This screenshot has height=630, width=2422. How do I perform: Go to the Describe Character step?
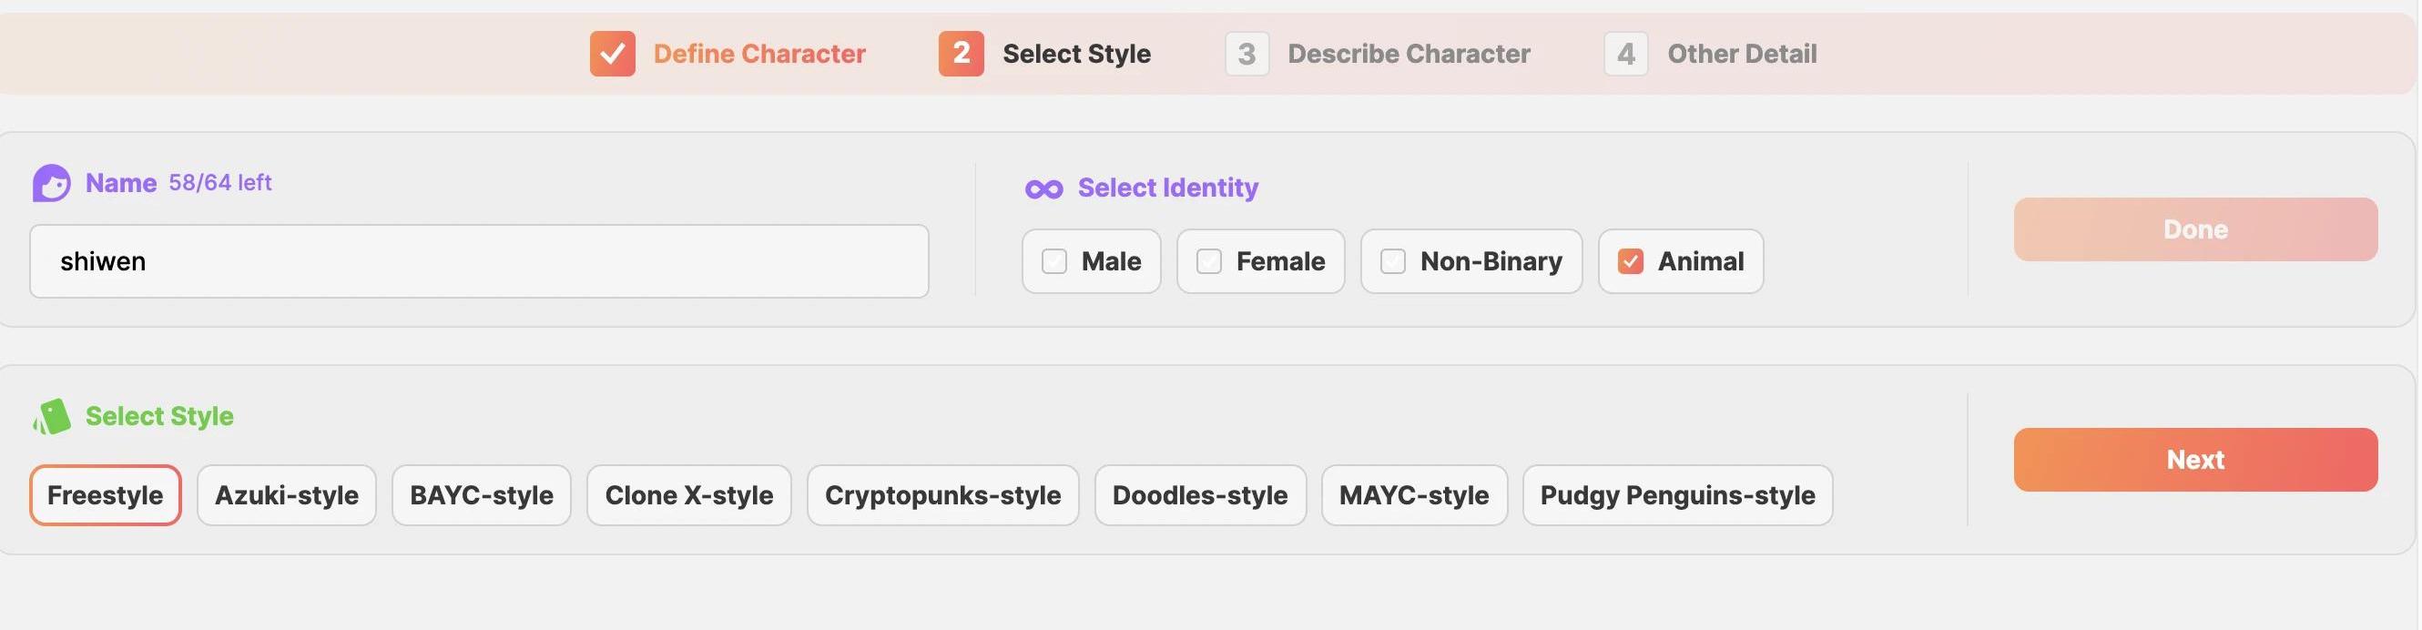[x=1408, y=54]
